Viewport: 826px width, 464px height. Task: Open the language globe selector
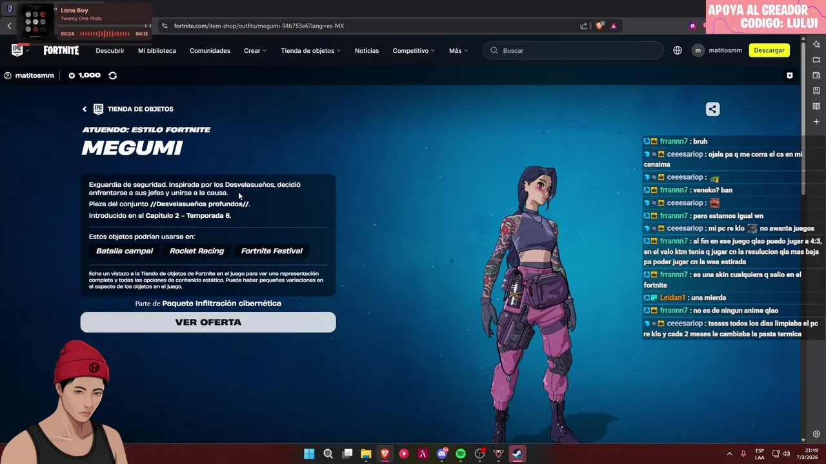pos(678,50)
